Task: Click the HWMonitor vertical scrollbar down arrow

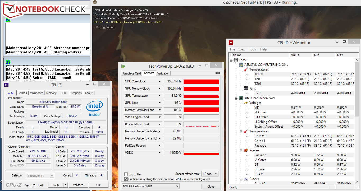Action: click(x=357, y=182)
